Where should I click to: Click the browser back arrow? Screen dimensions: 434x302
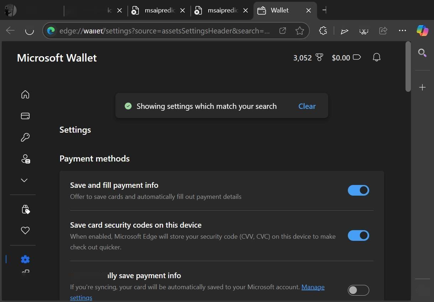pos(10,31)
